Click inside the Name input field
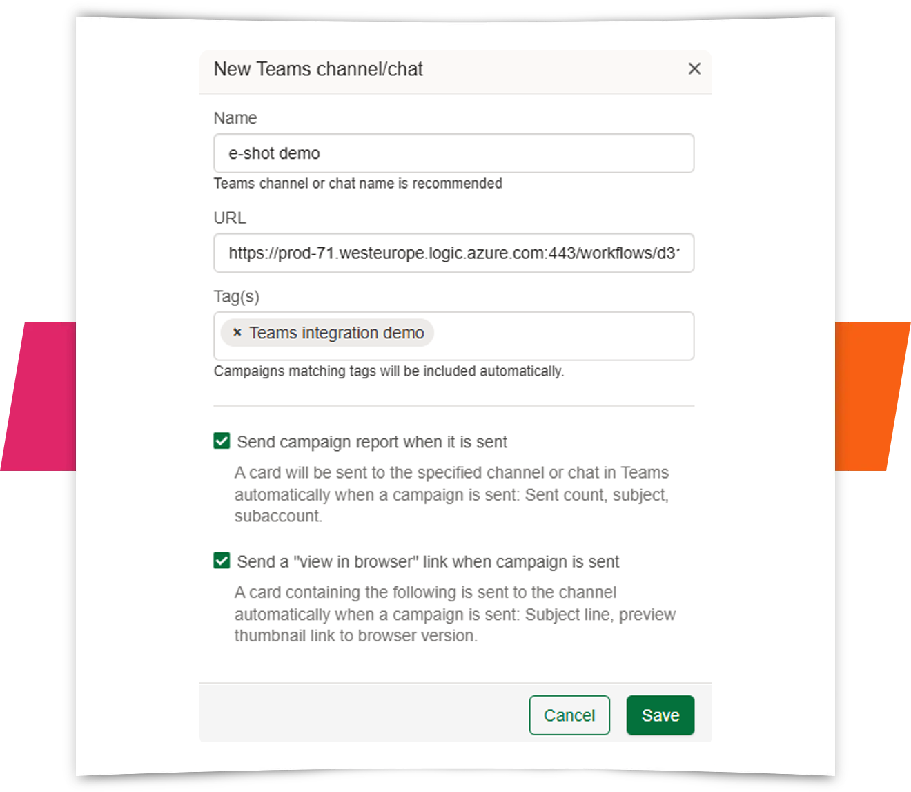911x792 pixels. (x=453, y=153)
